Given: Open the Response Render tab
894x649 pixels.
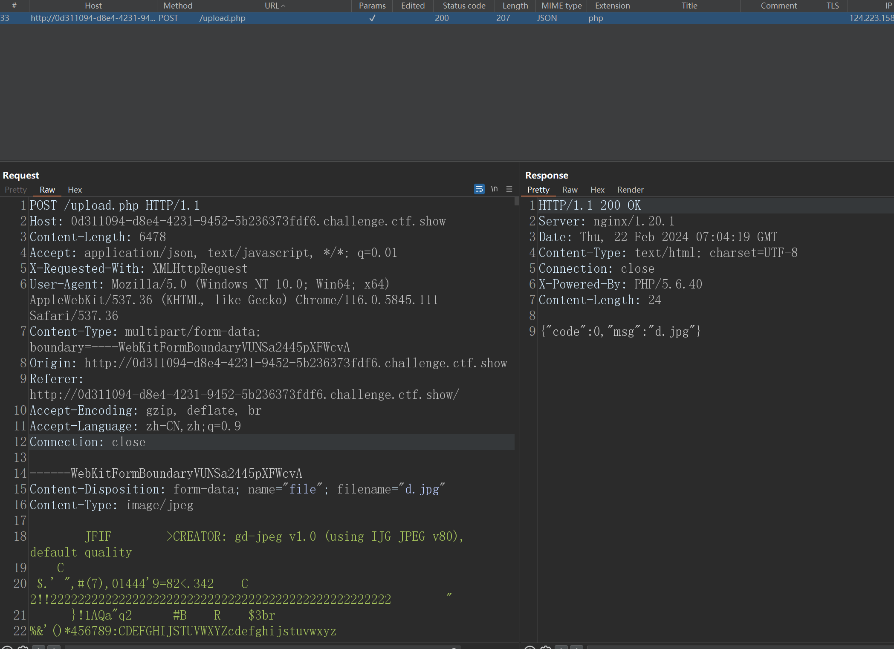Looking at the screenshot, I should tap(630, 190).
